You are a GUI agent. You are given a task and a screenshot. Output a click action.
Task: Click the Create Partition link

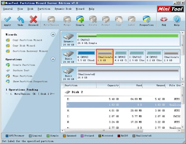tap(24, 65)
